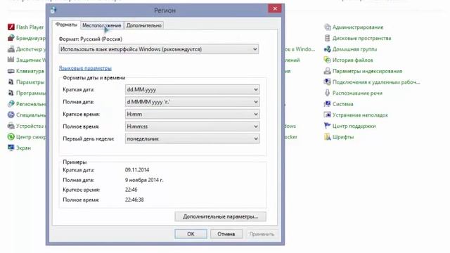Close the Регион dialog
The height and width of the screenshot is (253, 450).
[275, 8]
